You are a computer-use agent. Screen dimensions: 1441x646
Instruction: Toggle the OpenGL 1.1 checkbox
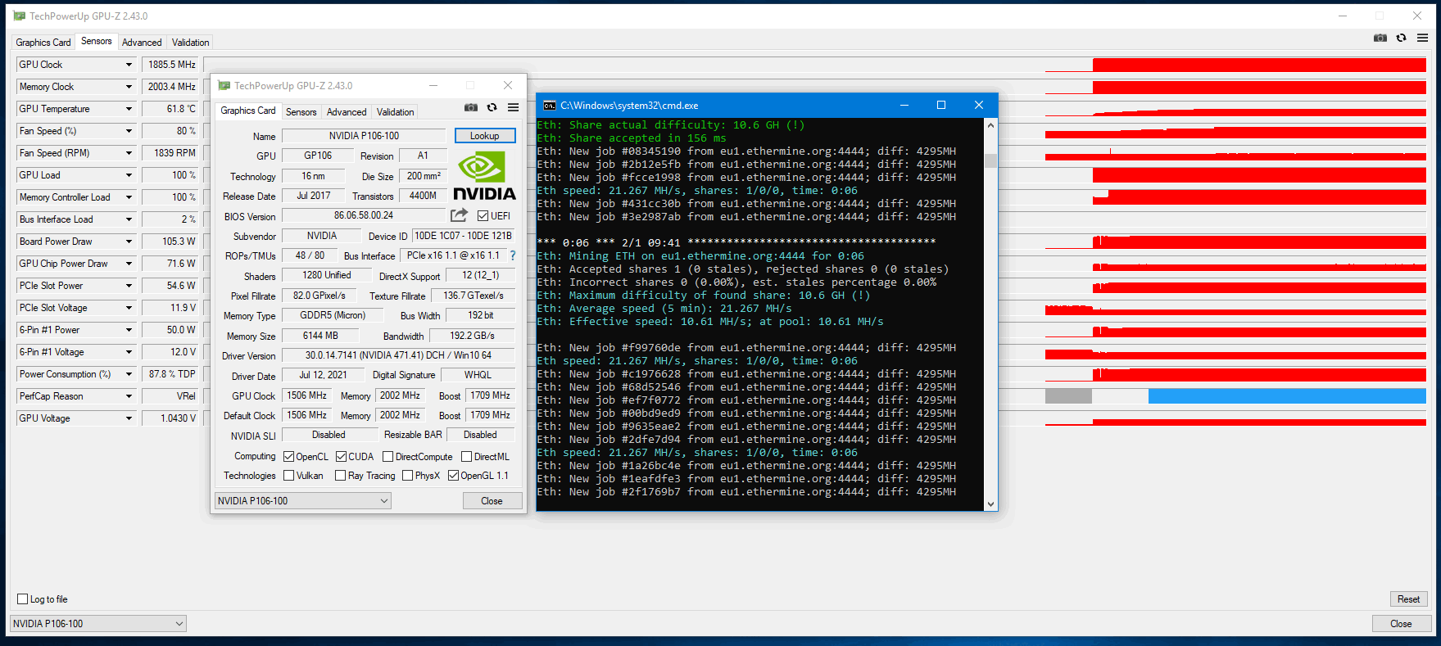(454, 476)
